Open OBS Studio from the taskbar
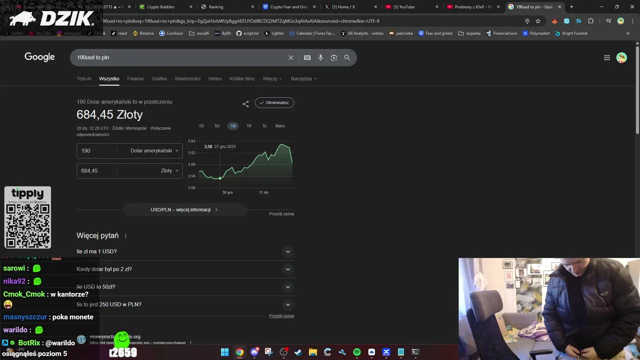 click(x=283, y=352)
